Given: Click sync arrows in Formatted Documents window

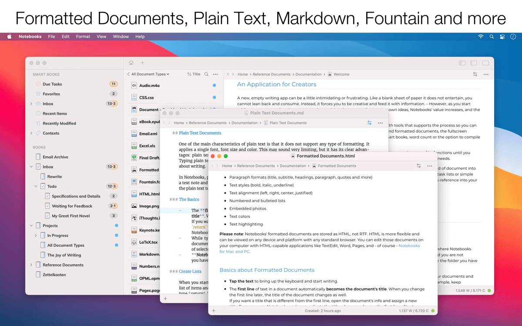Looking at the screenshot, I should [x=418, y=166].
